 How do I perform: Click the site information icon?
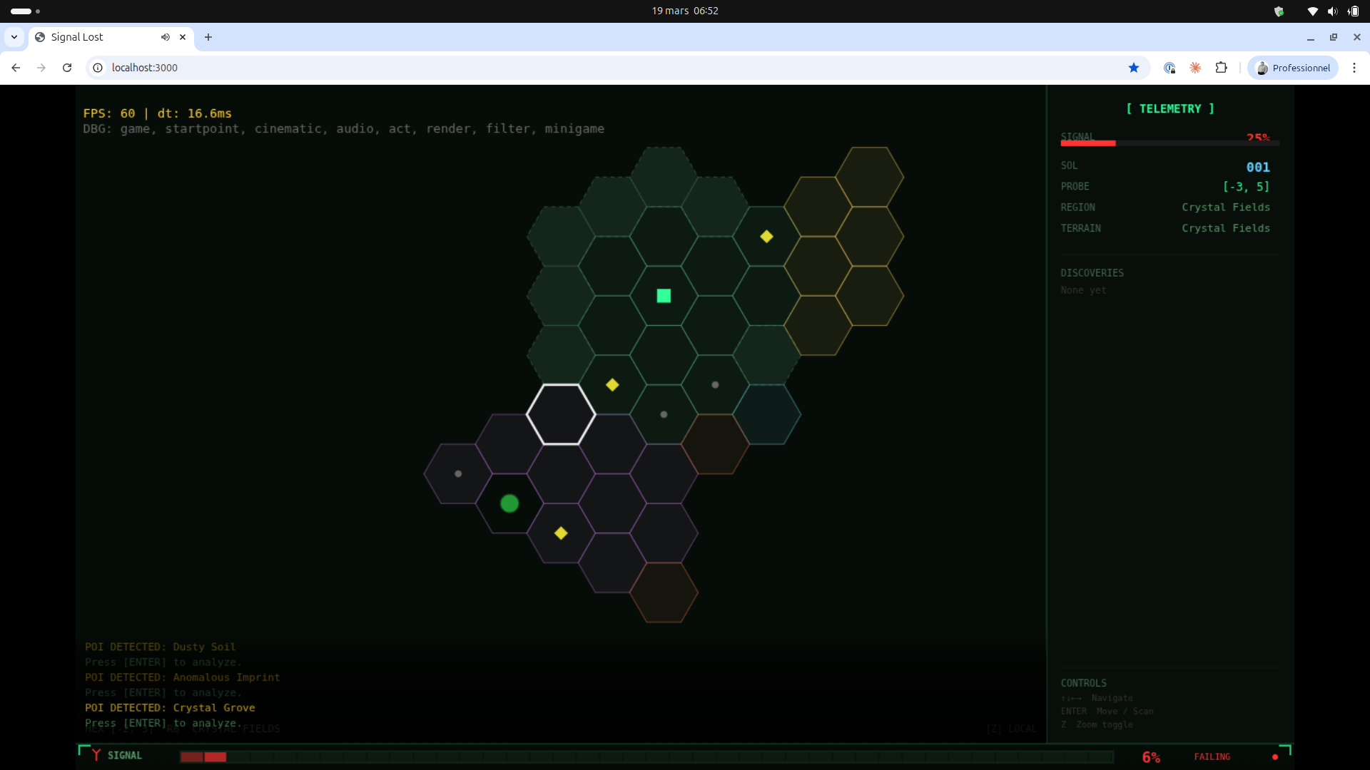pos(98,68)
